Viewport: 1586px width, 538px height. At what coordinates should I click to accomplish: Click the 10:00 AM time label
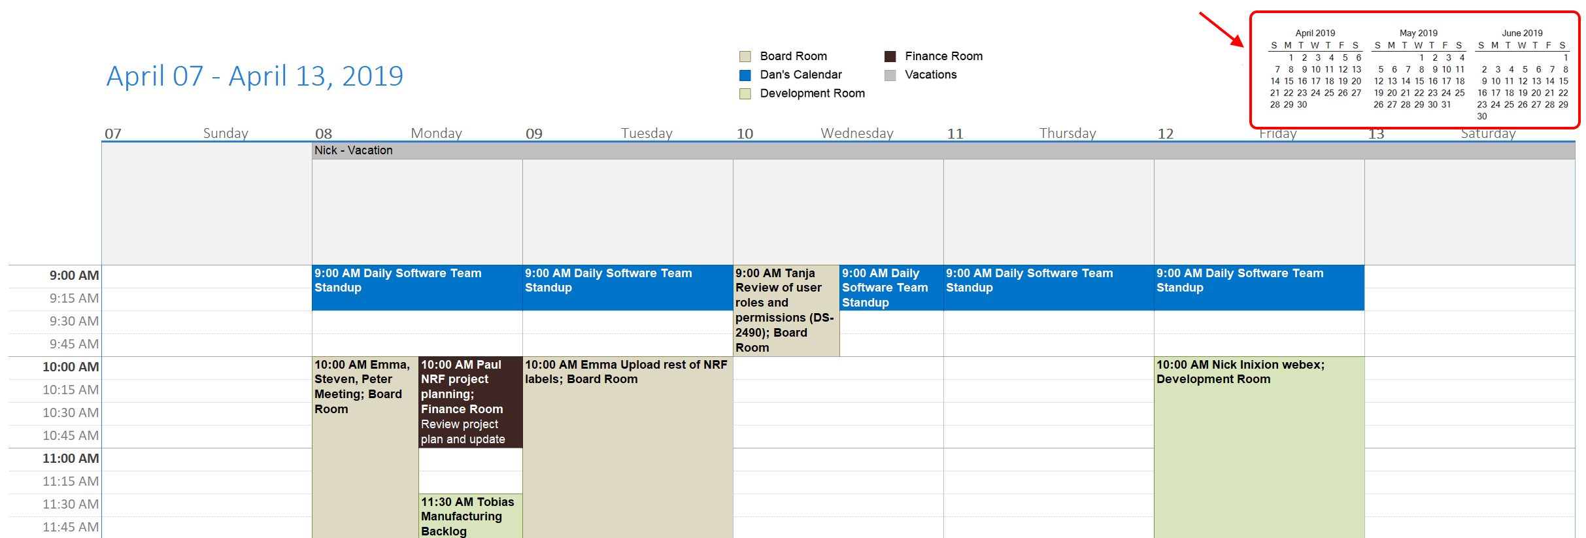[x=71, y=367]
